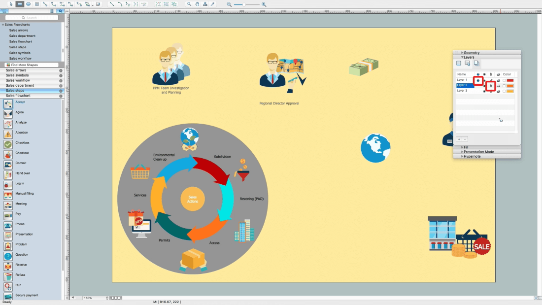Select the hand pan tool
This screenshot has height=305, width=542.
click(197, 4)
